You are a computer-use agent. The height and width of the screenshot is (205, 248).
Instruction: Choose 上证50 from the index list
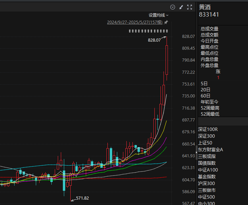205,143
